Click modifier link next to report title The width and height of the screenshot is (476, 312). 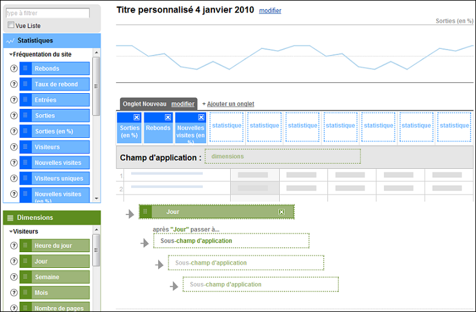pyautogui.click(x=270, y=11)
